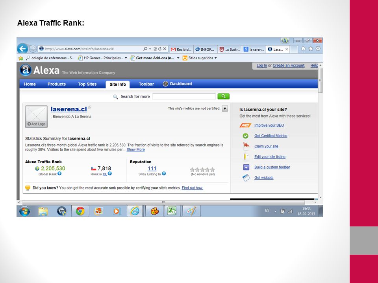
Task: Click the Add Logo placeholder
Action: pyautogui.click(x=36, y=116)
